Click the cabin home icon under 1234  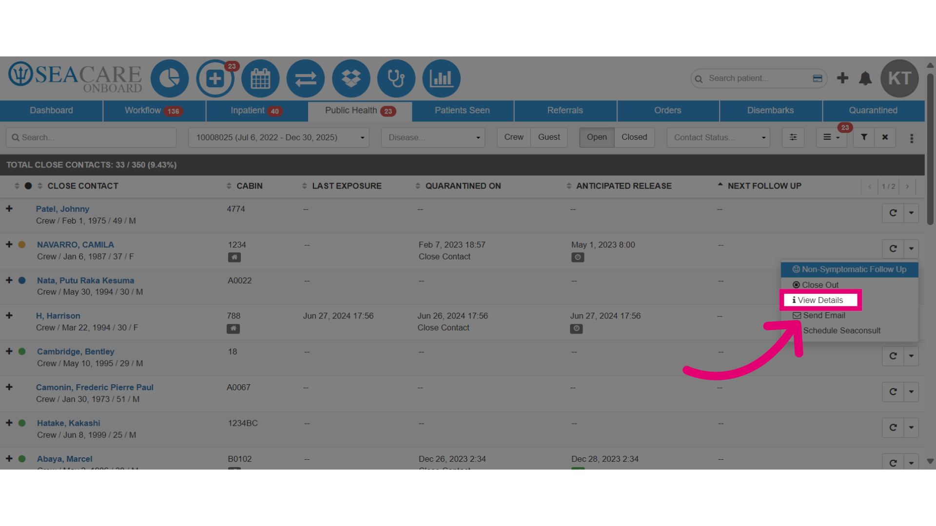pos(234,257)
